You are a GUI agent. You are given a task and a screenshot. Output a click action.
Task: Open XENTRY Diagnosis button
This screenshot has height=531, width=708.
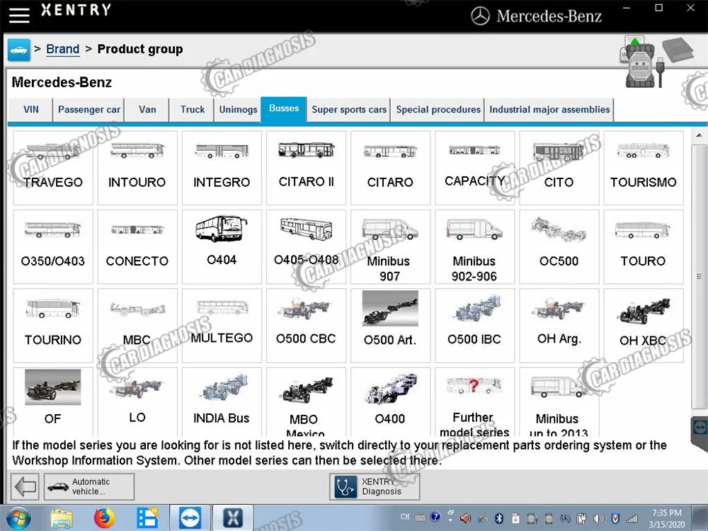[375, 486]
